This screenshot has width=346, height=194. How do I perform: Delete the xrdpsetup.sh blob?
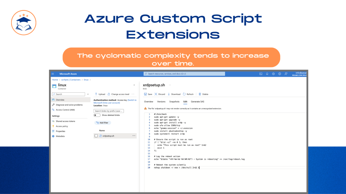[203, 94]
